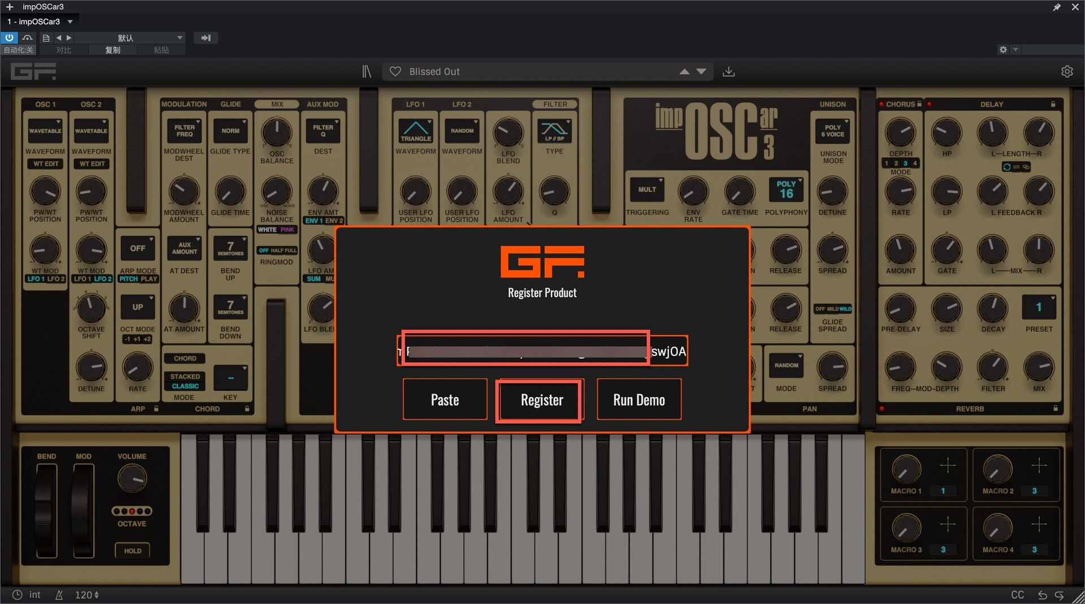The image size is (1085, 604).
Task: Toggle the HOLD button on the keyboard panel
Action: 133,551
